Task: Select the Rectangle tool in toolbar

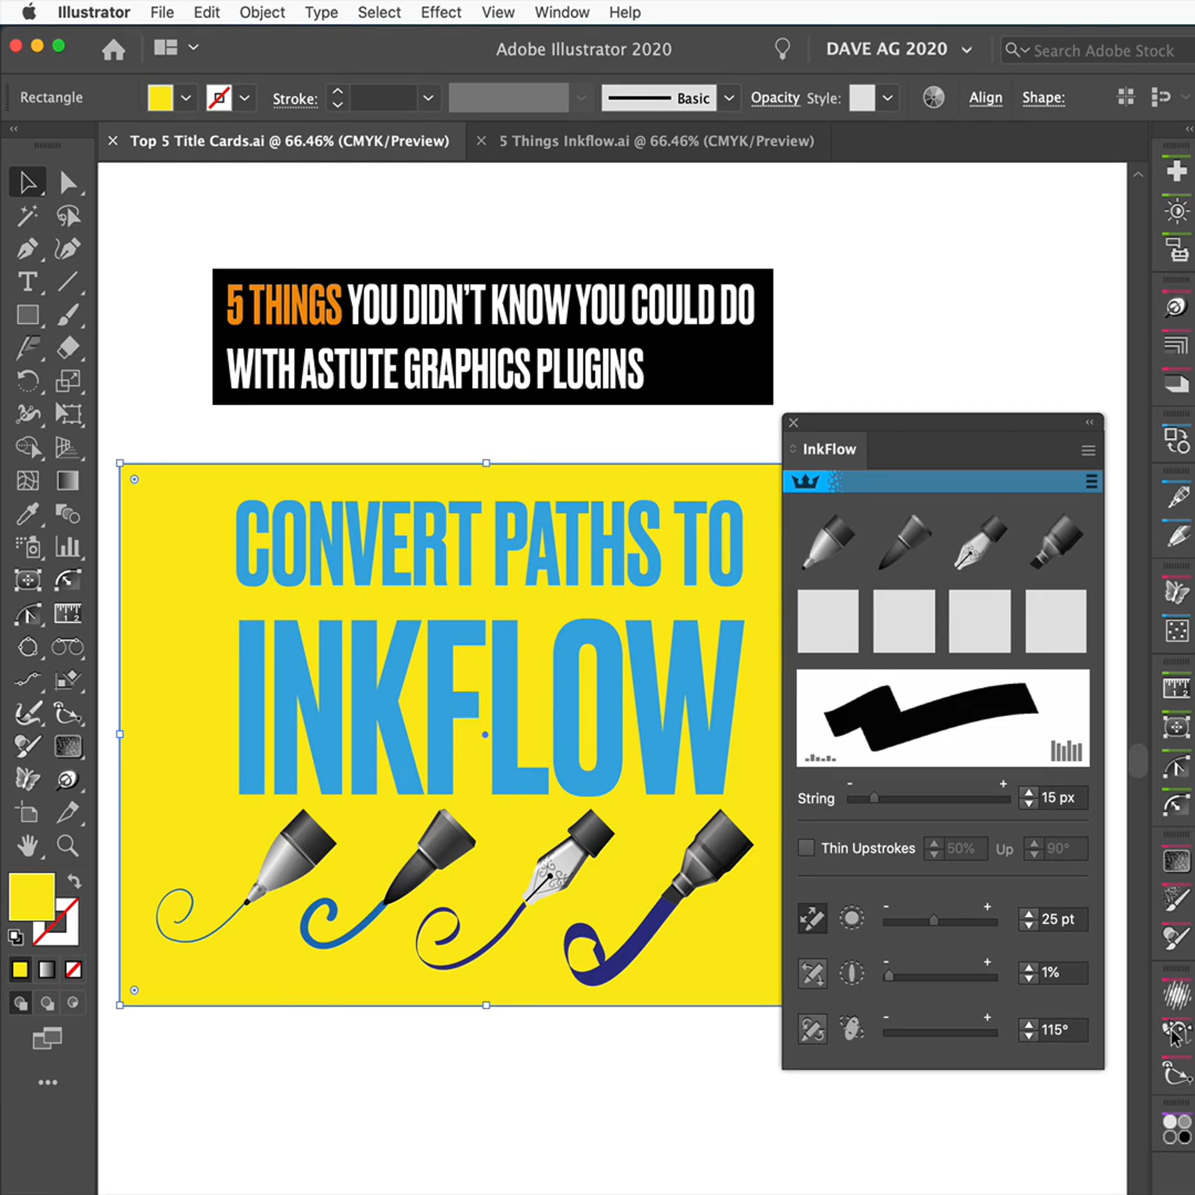Action: (x=27, y=315)
